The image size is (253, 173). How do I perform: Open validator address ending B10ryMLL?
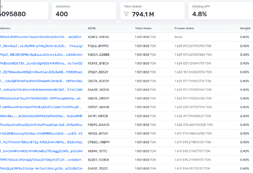[41, 142]
